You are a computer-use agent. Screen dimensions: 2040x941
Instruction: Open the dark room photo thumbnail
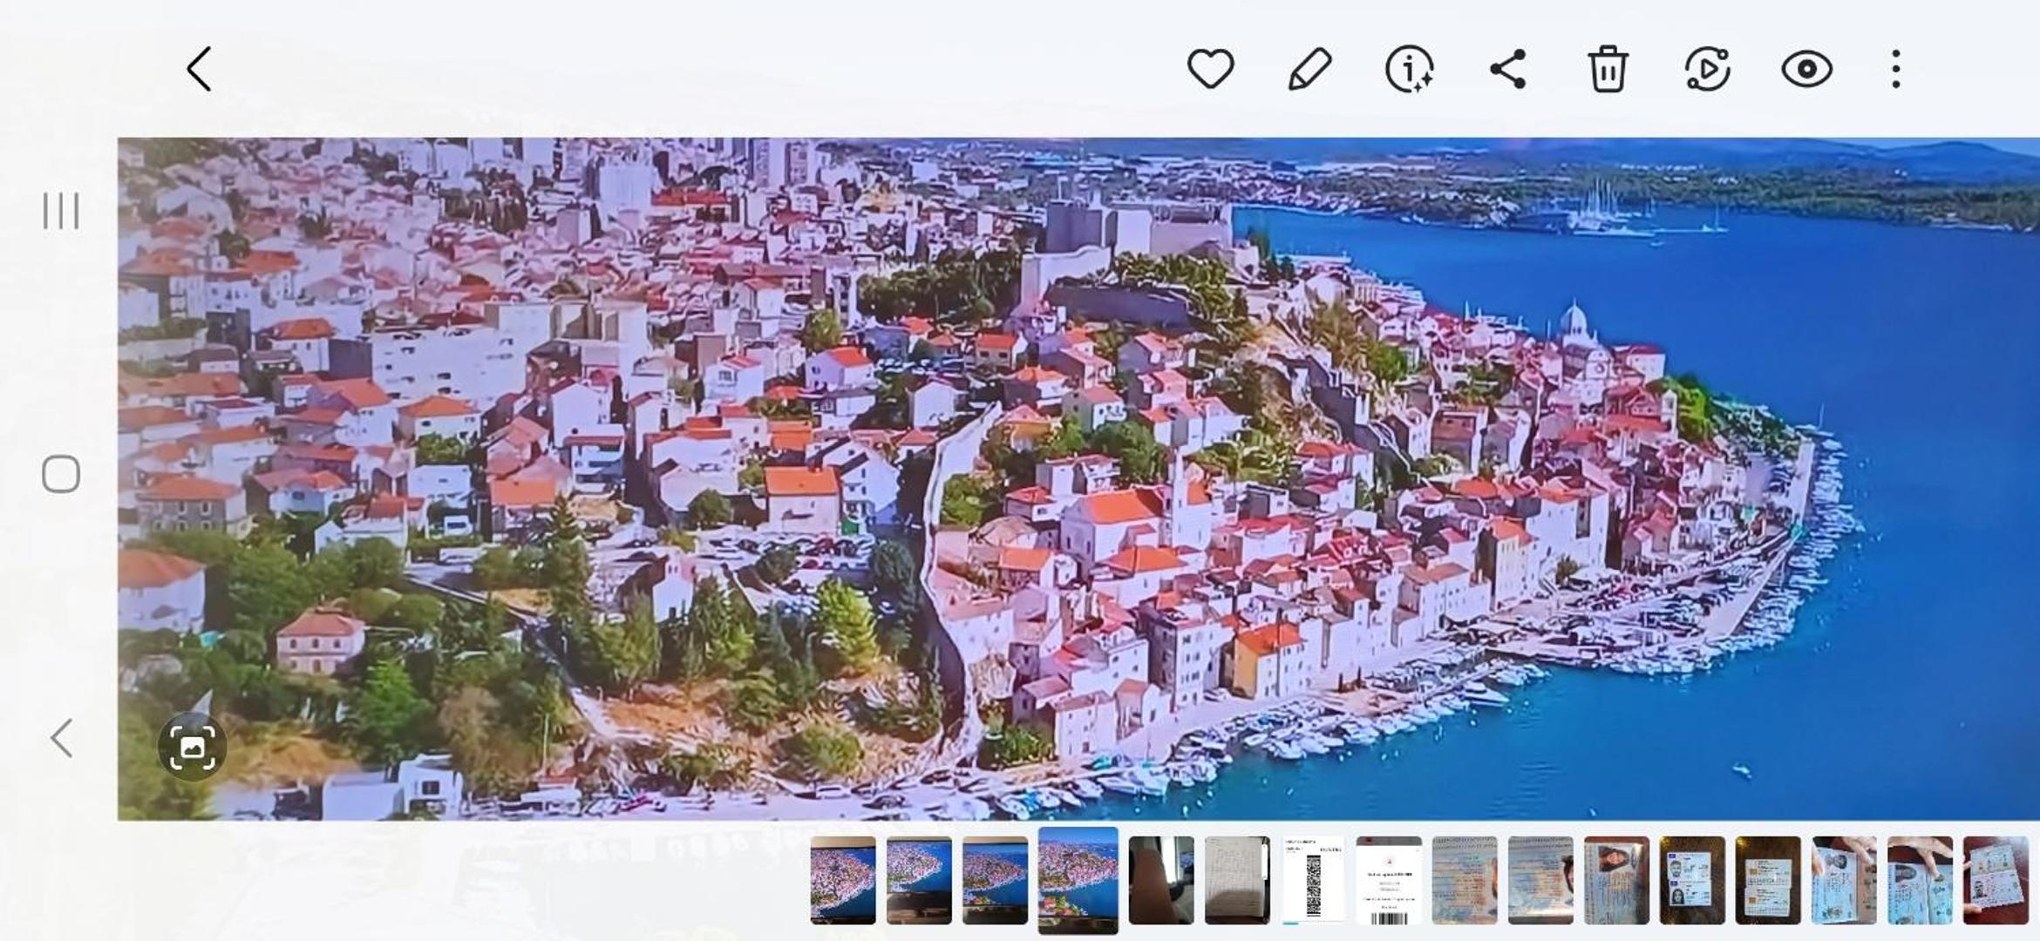point(1161,880)
